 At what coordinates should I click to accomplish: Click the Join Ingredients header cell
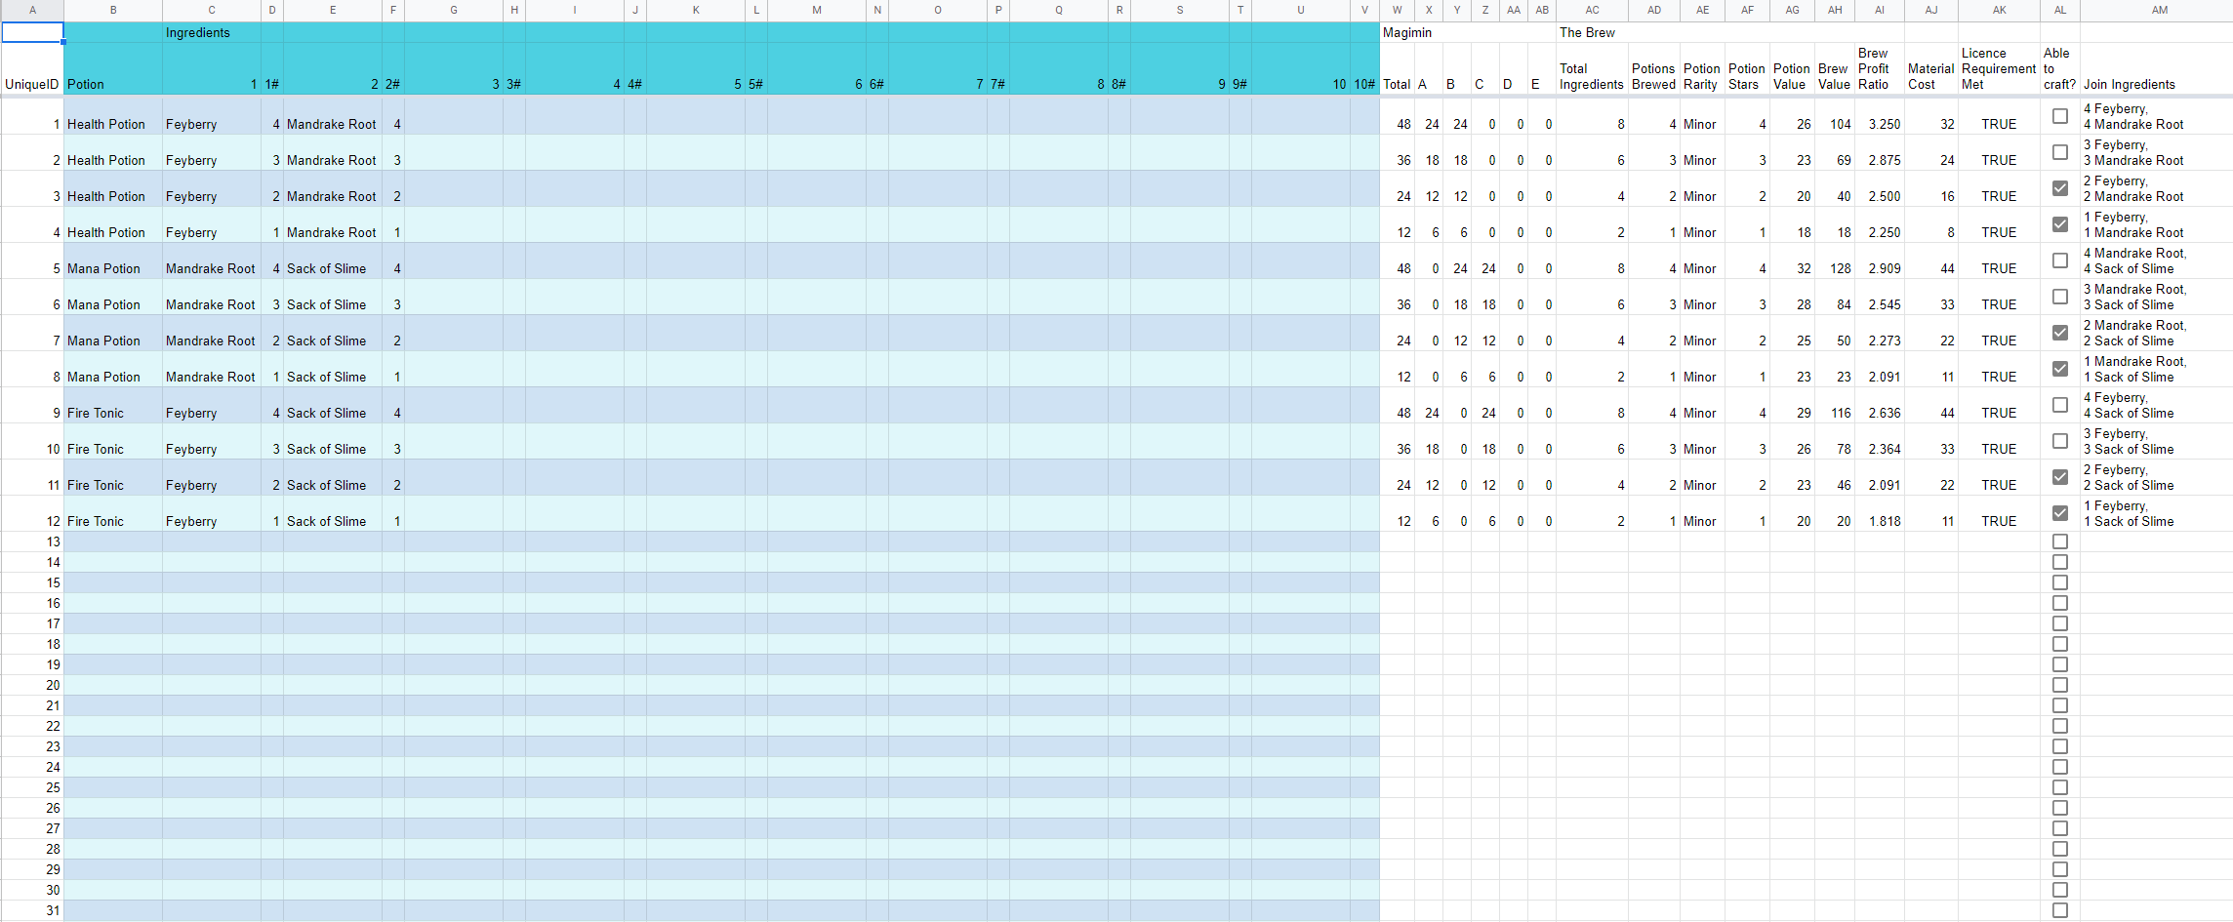point(2130,84)
